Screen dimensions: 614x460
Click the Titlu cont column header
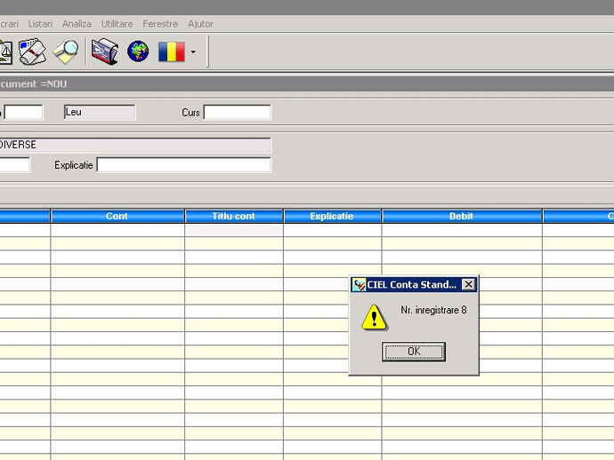pos(234,216)
